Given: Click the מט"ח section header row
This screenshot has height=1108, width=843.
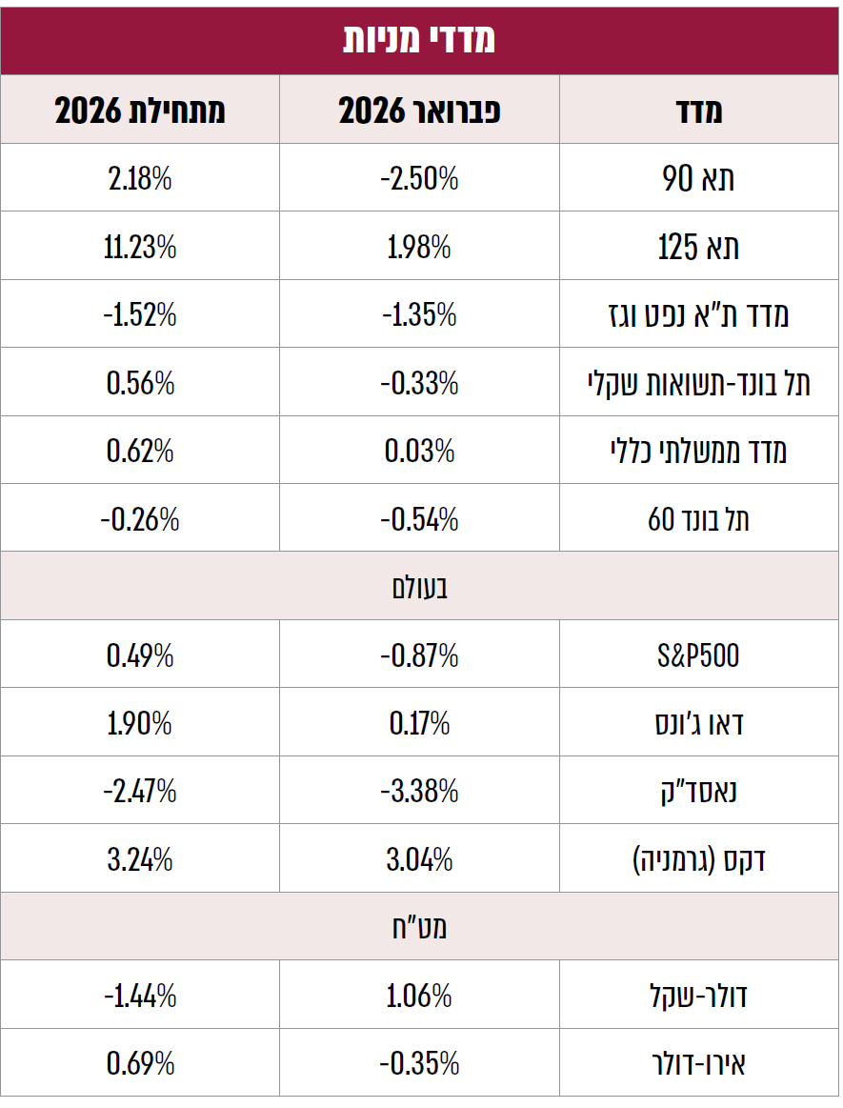Looking at the screenshot, I should pyautogui.click(x=420, y=928).
